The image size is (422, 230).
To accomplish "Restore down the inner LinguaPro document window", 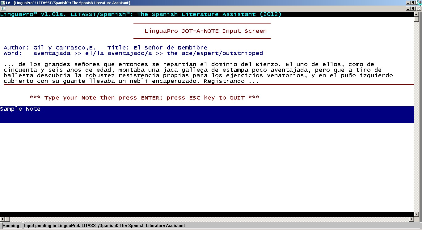I will coord(413,9).
